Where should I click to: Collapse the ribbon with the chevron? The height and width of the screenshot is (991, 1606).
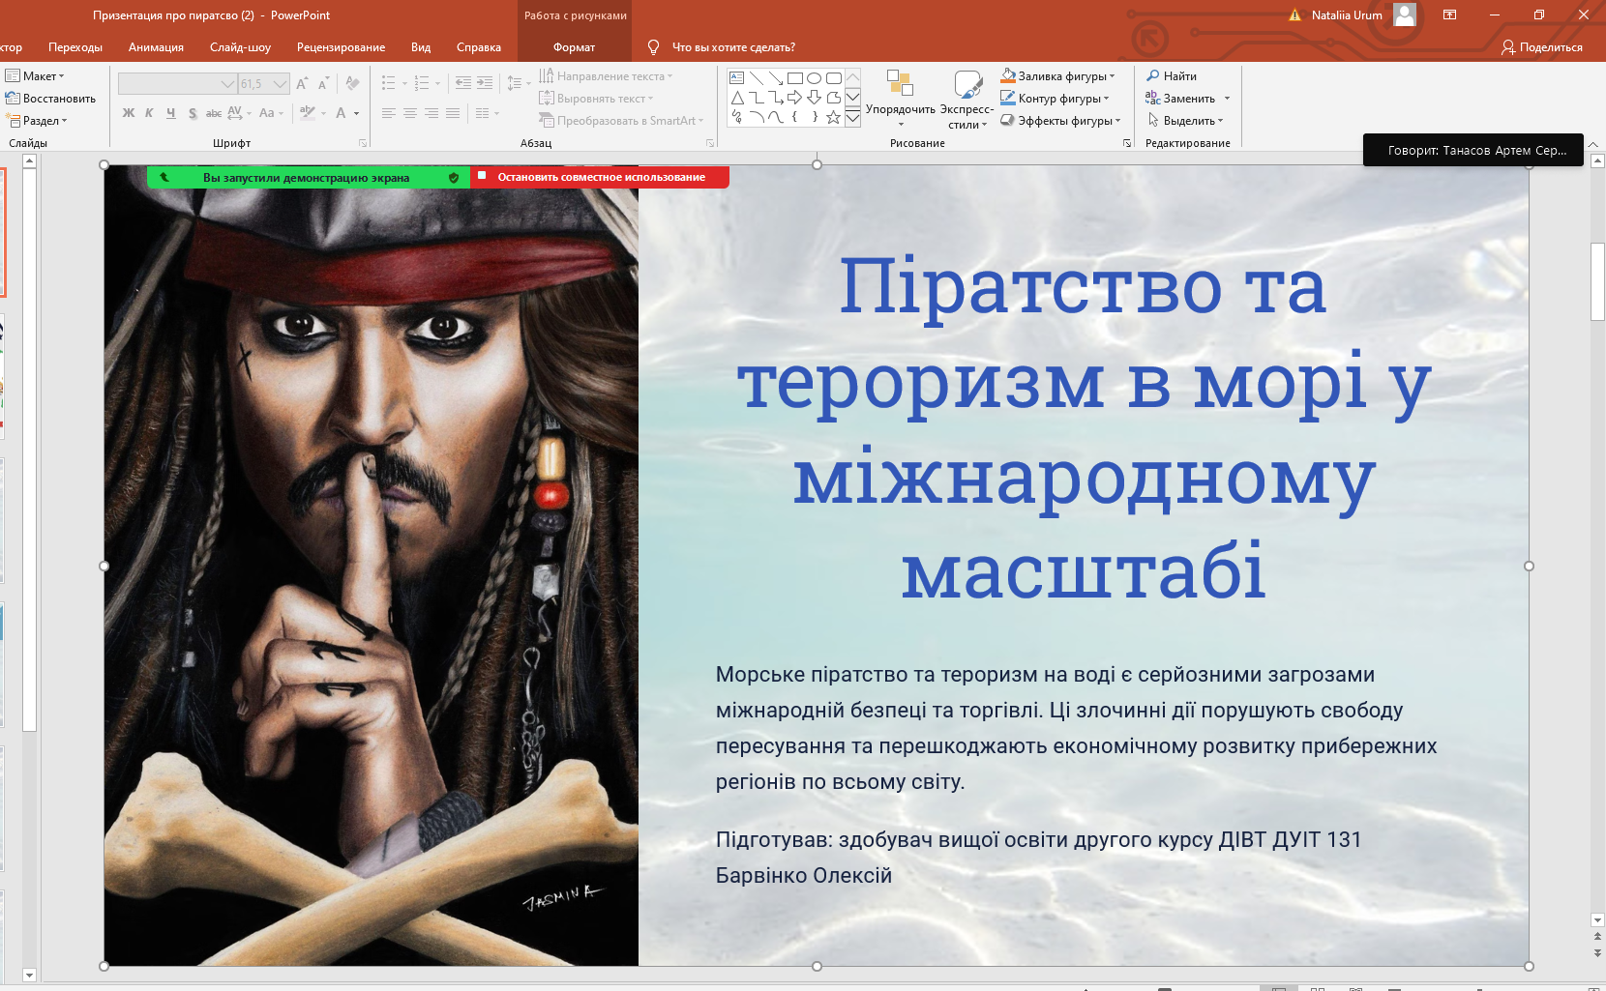[1593, 144]
